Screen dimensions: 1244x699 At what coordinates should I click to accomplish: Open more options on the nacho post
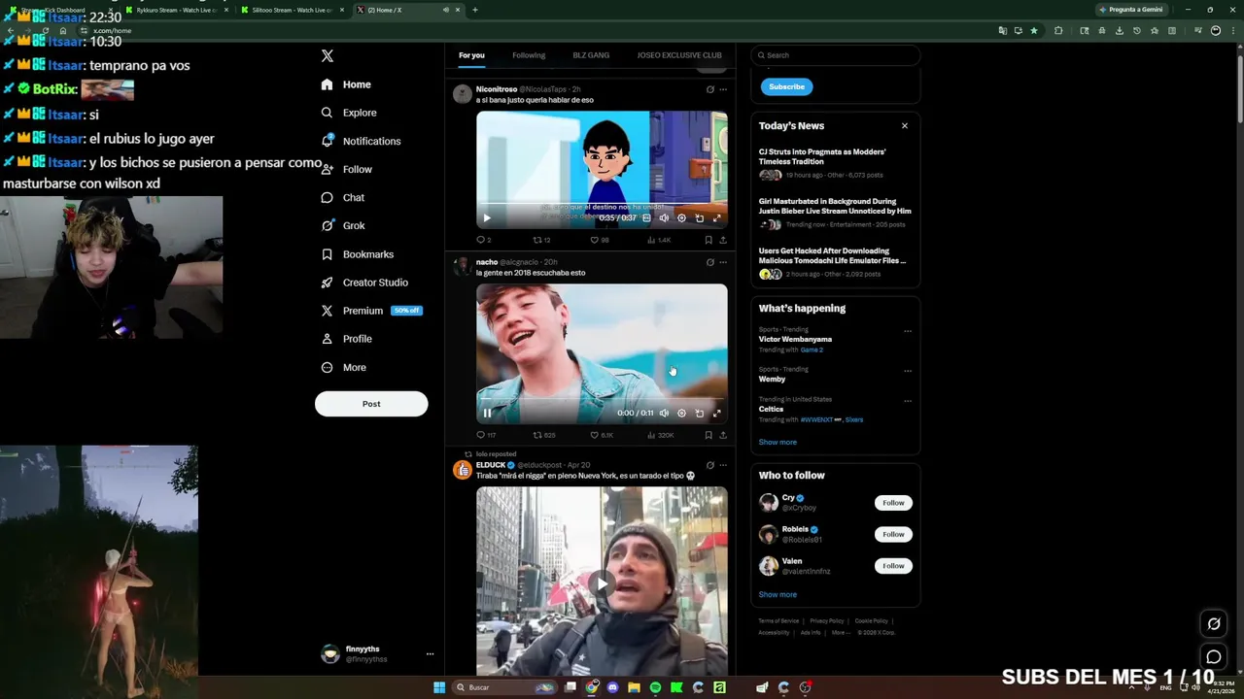[723, 262]
